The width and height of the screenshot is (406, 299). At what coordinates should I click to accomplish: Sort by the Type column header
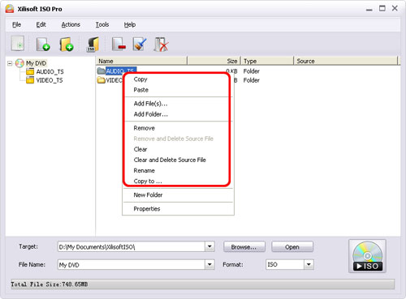(x=267, y=61)
